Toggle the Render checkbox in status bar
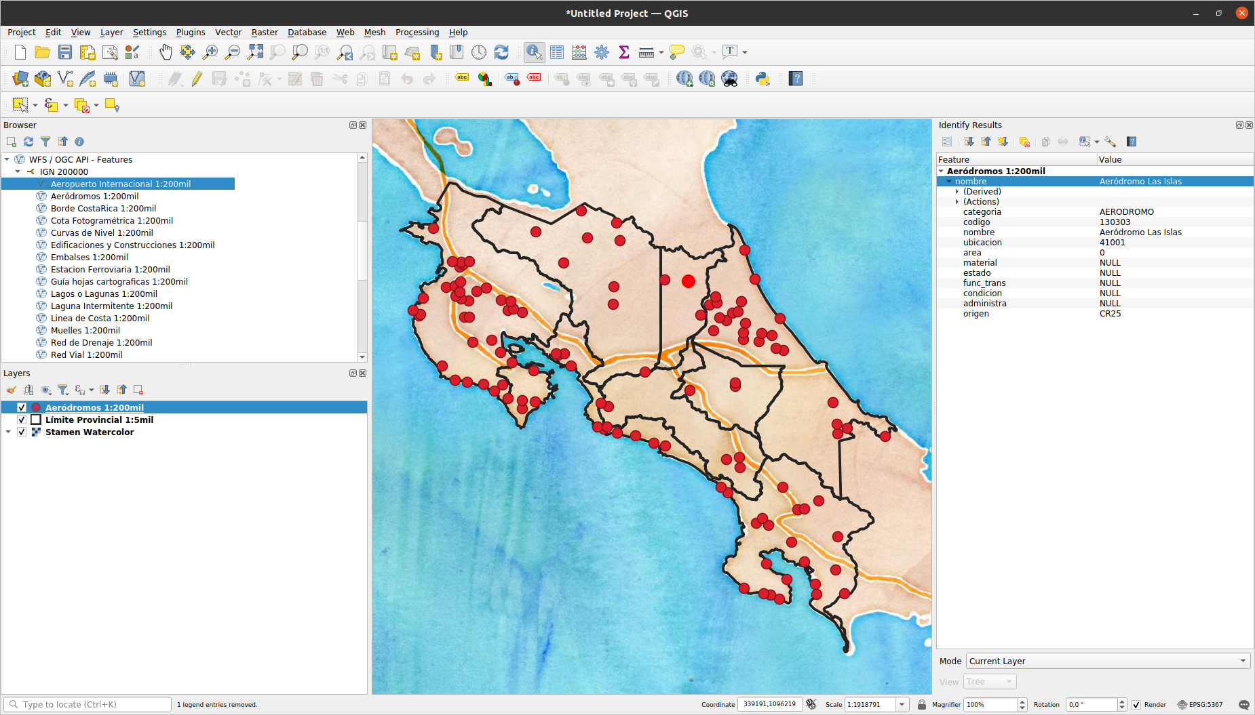 point(1136,705)
